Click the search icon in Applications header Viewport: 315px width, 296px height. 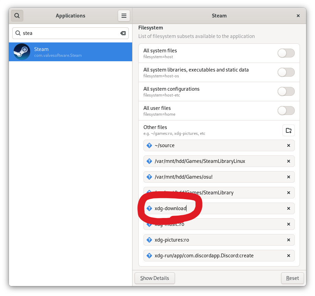coord(17,16)
